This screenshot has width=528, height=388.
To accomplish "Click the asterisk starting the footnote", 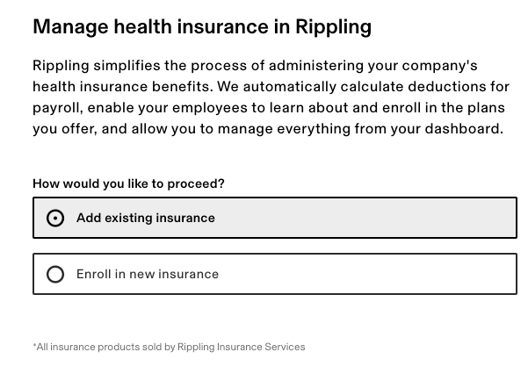I will pos(34,346).
